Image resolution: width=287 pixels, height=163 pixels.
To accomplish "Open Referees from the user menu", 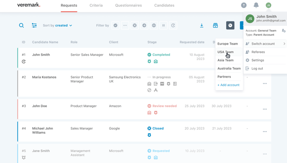I will click(x=266, y=52).
